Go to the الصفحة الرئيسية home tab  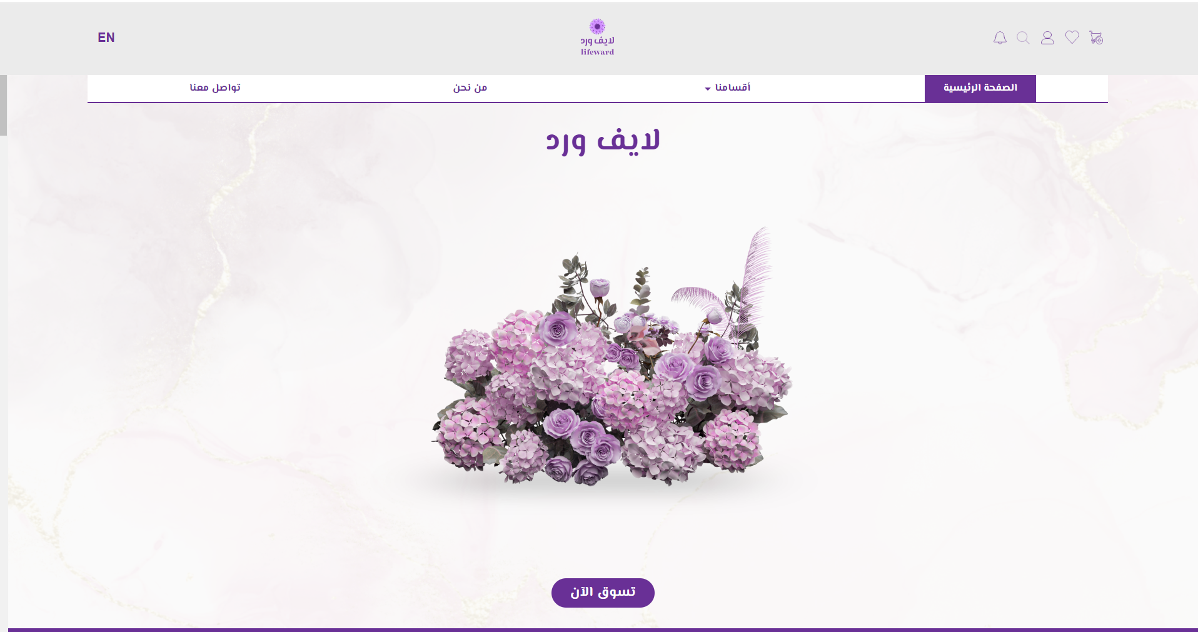[x=980, y=88]
